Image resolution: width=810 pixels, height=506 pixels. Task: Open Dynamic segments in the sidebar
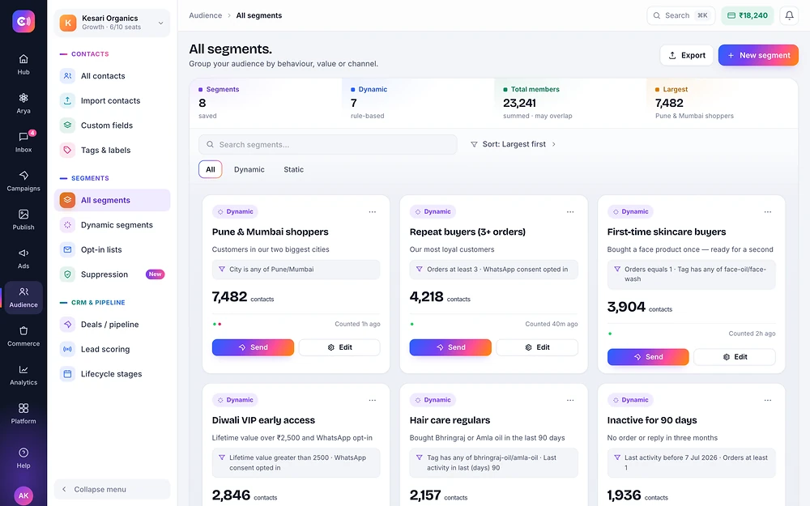coord(112,224)
